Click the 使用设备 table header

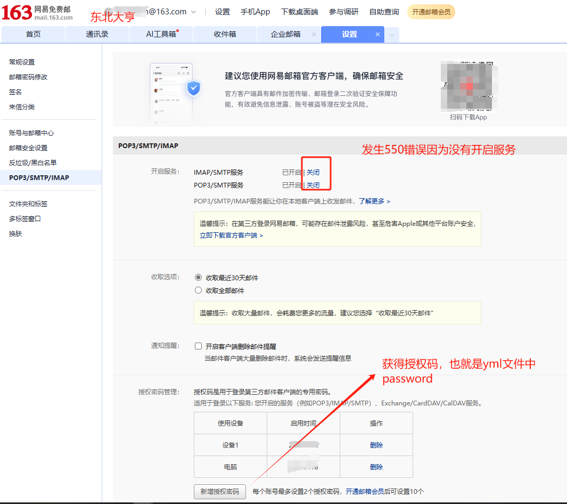coord(231,424)
